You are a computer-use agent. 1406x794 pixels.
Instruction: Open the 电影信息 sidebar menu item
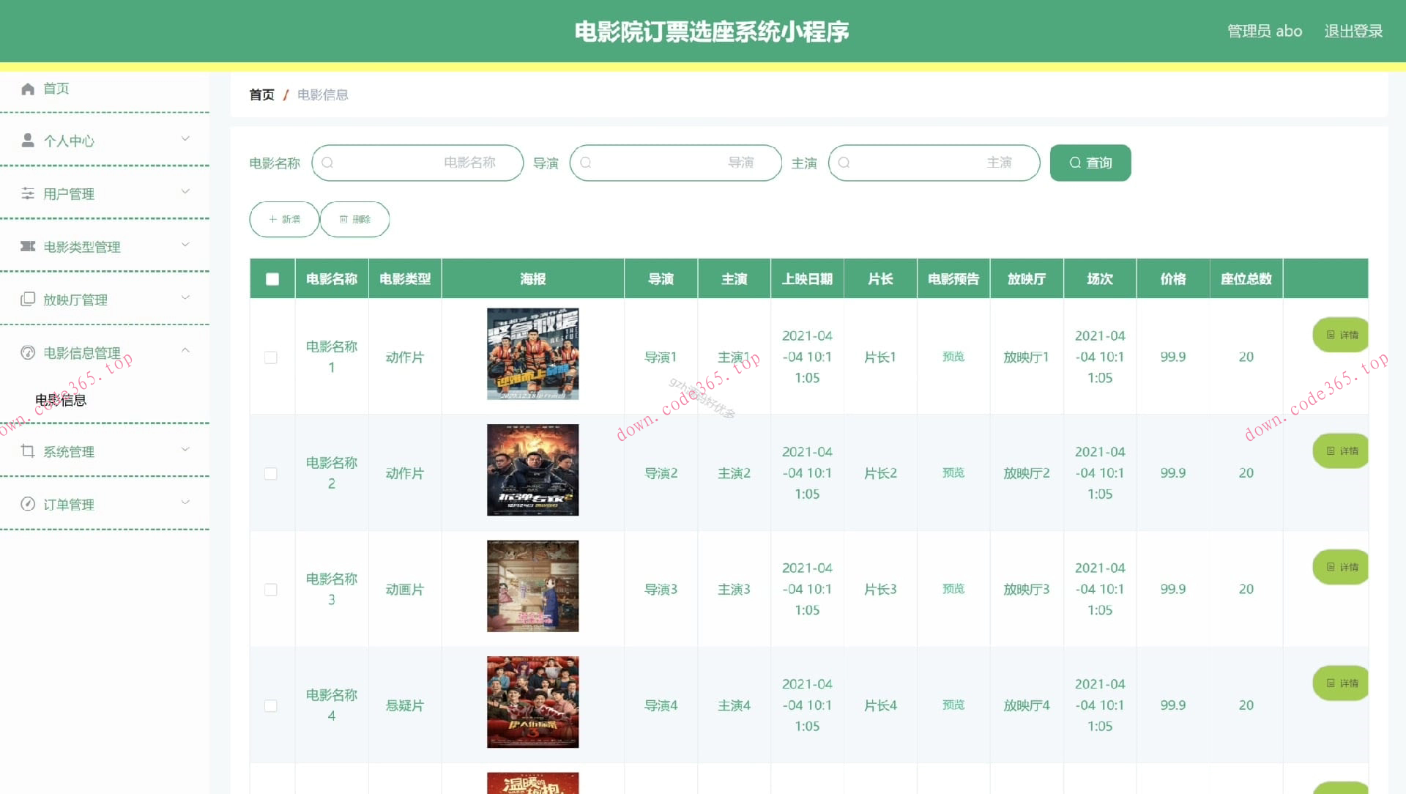click(x=62, y=400)
